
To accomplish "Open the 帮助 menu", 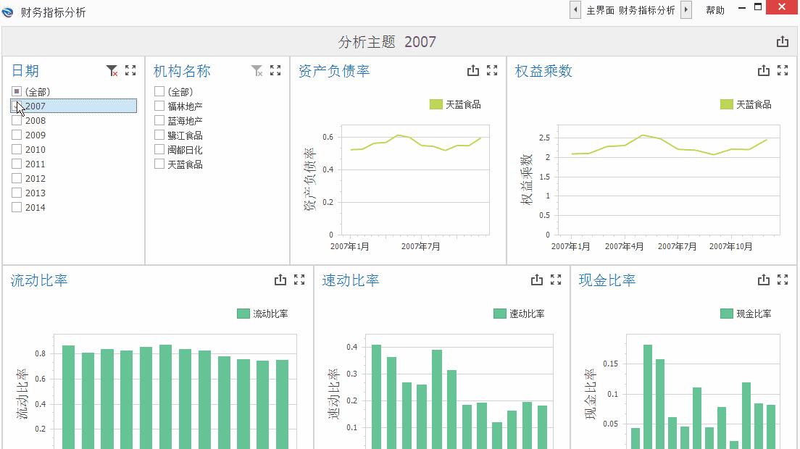I will tap(714, 10).
